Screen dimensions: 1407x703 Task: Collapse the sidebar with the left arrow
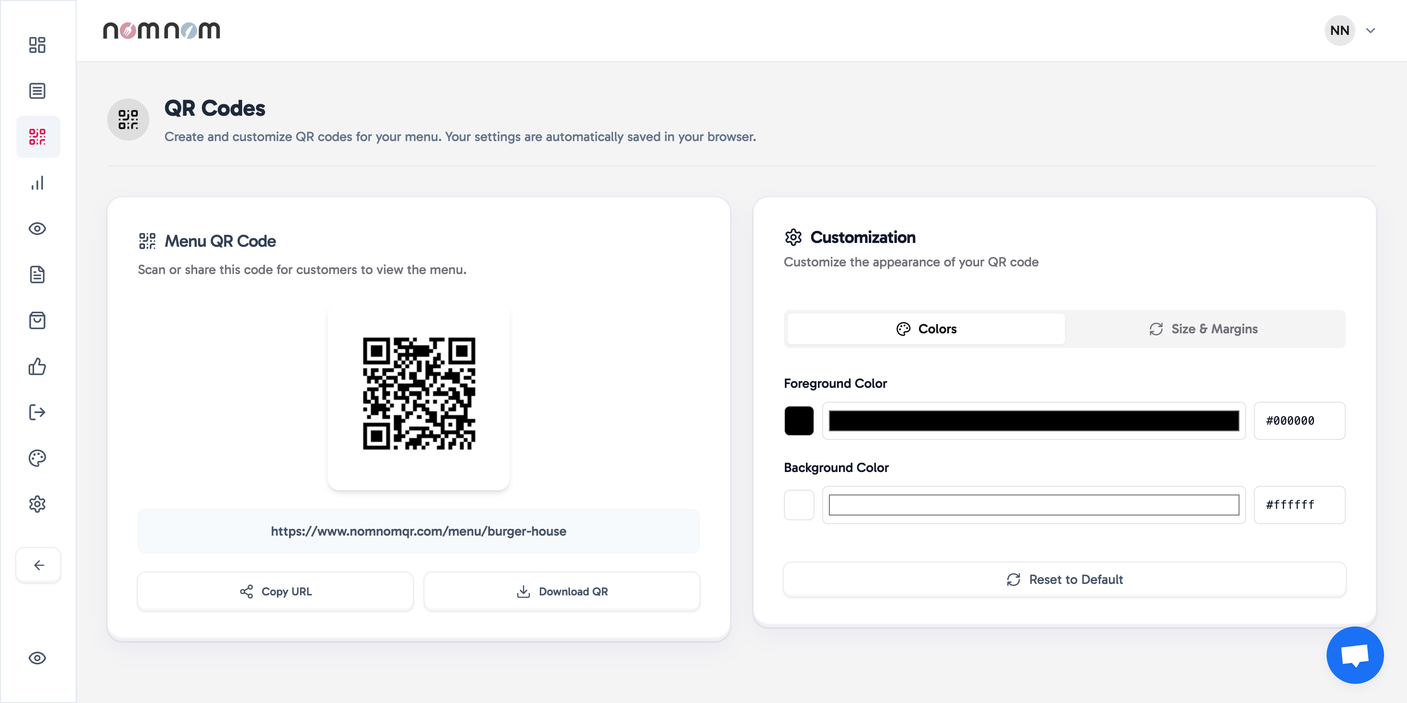[x=38, y=565]
